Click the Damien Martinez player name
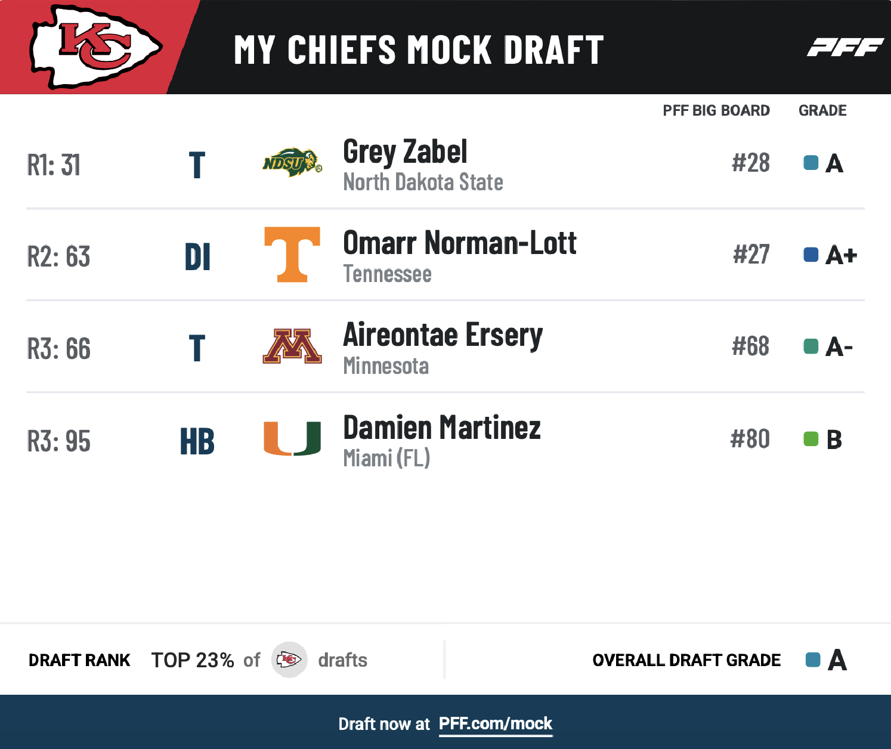This screenshot has width=891, height=749. [442, 428]
